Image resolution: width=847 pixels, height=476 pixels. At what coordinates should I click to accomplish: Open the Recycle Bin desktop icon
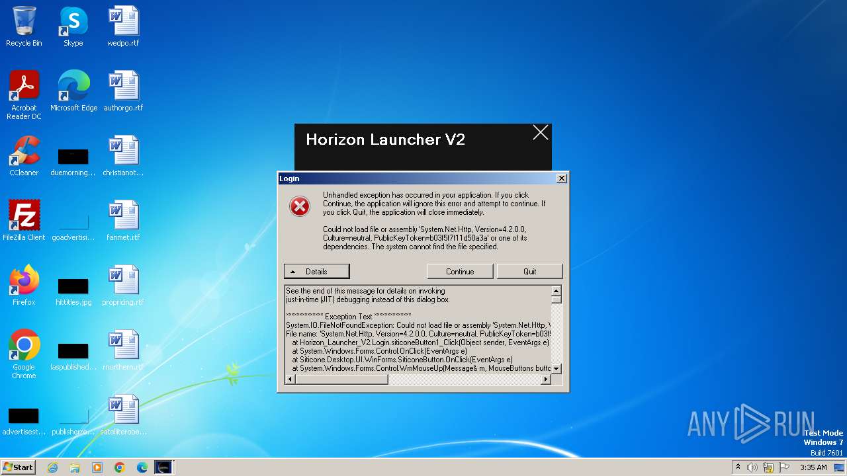tap(24, 26)
